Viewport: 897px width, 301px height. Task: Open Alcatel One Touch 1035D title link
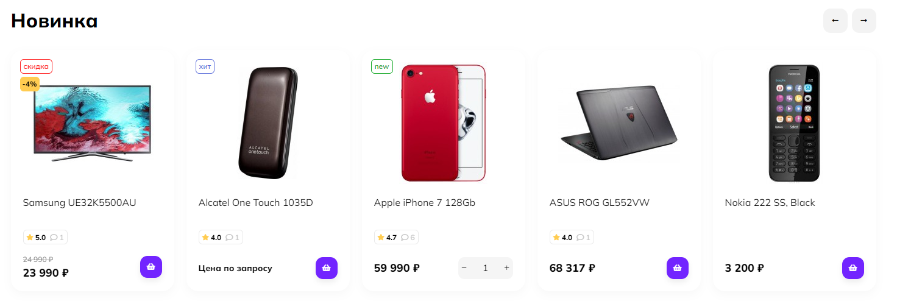[255, 203]
